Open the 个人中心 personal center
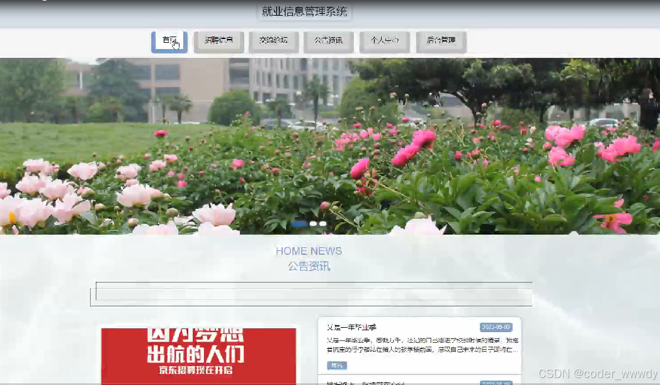660x385 pixels. click(384, 42)
